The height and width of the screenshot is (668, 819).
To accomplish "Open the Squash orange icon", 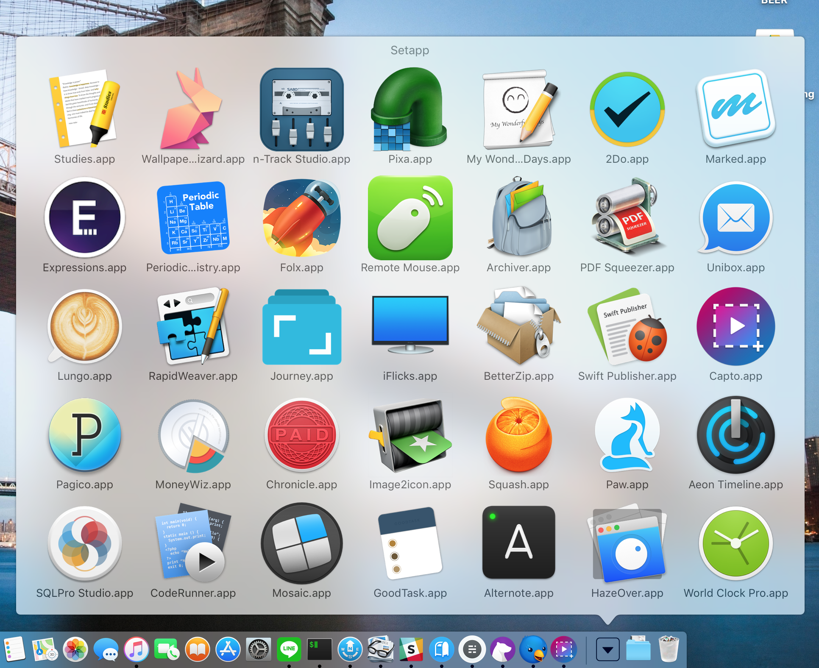I will [x=518, y=435].
